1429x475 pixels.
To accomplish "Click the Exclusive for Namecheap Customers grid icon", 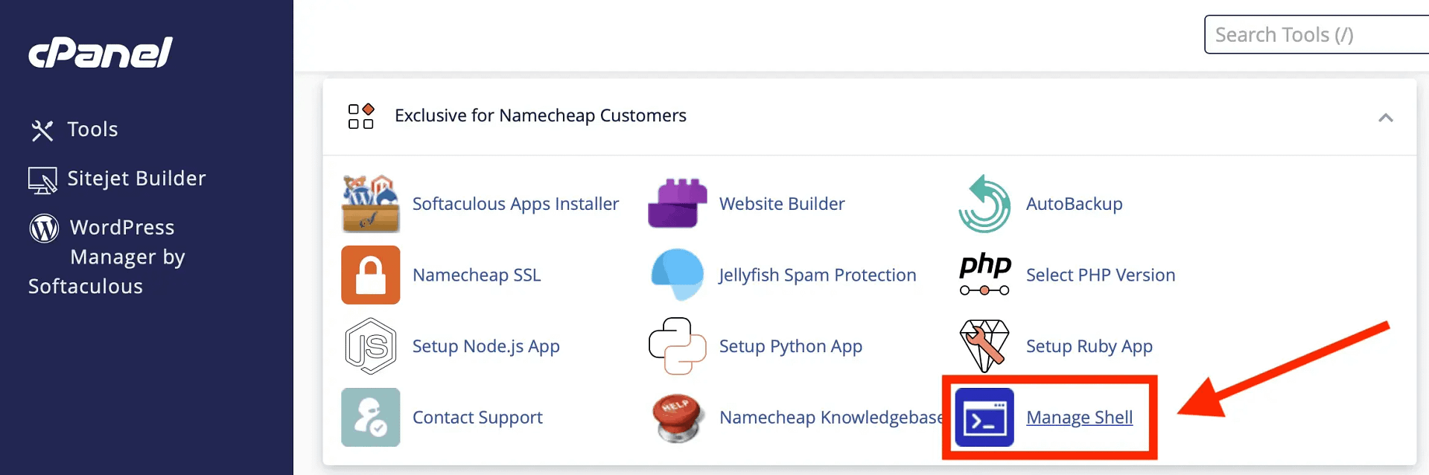I will pos(361,116).
